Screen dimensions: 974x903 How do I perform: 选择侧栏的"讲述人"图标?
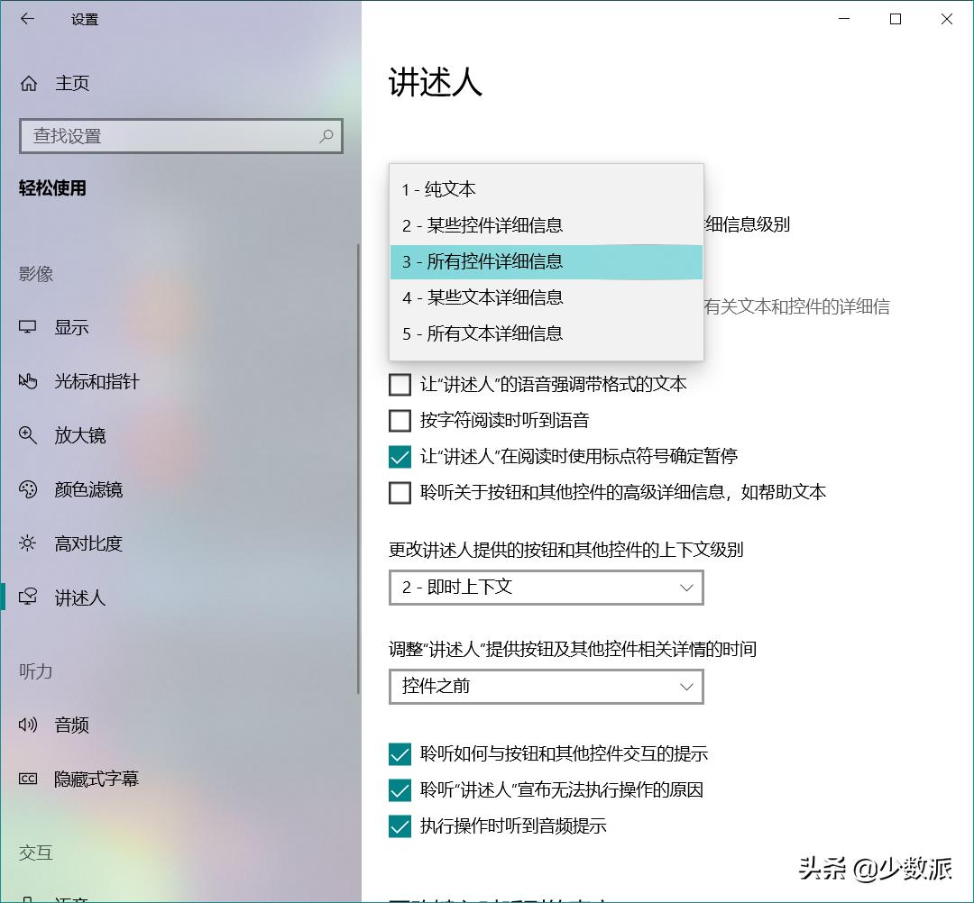[x=28, y=597]
